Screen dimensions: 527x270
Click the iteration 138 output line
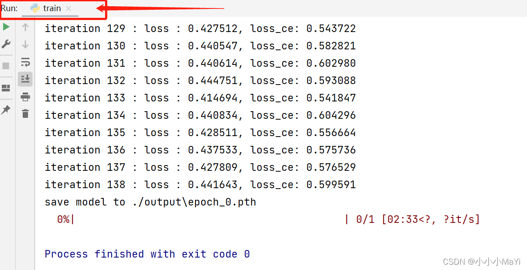click(200, 185)
